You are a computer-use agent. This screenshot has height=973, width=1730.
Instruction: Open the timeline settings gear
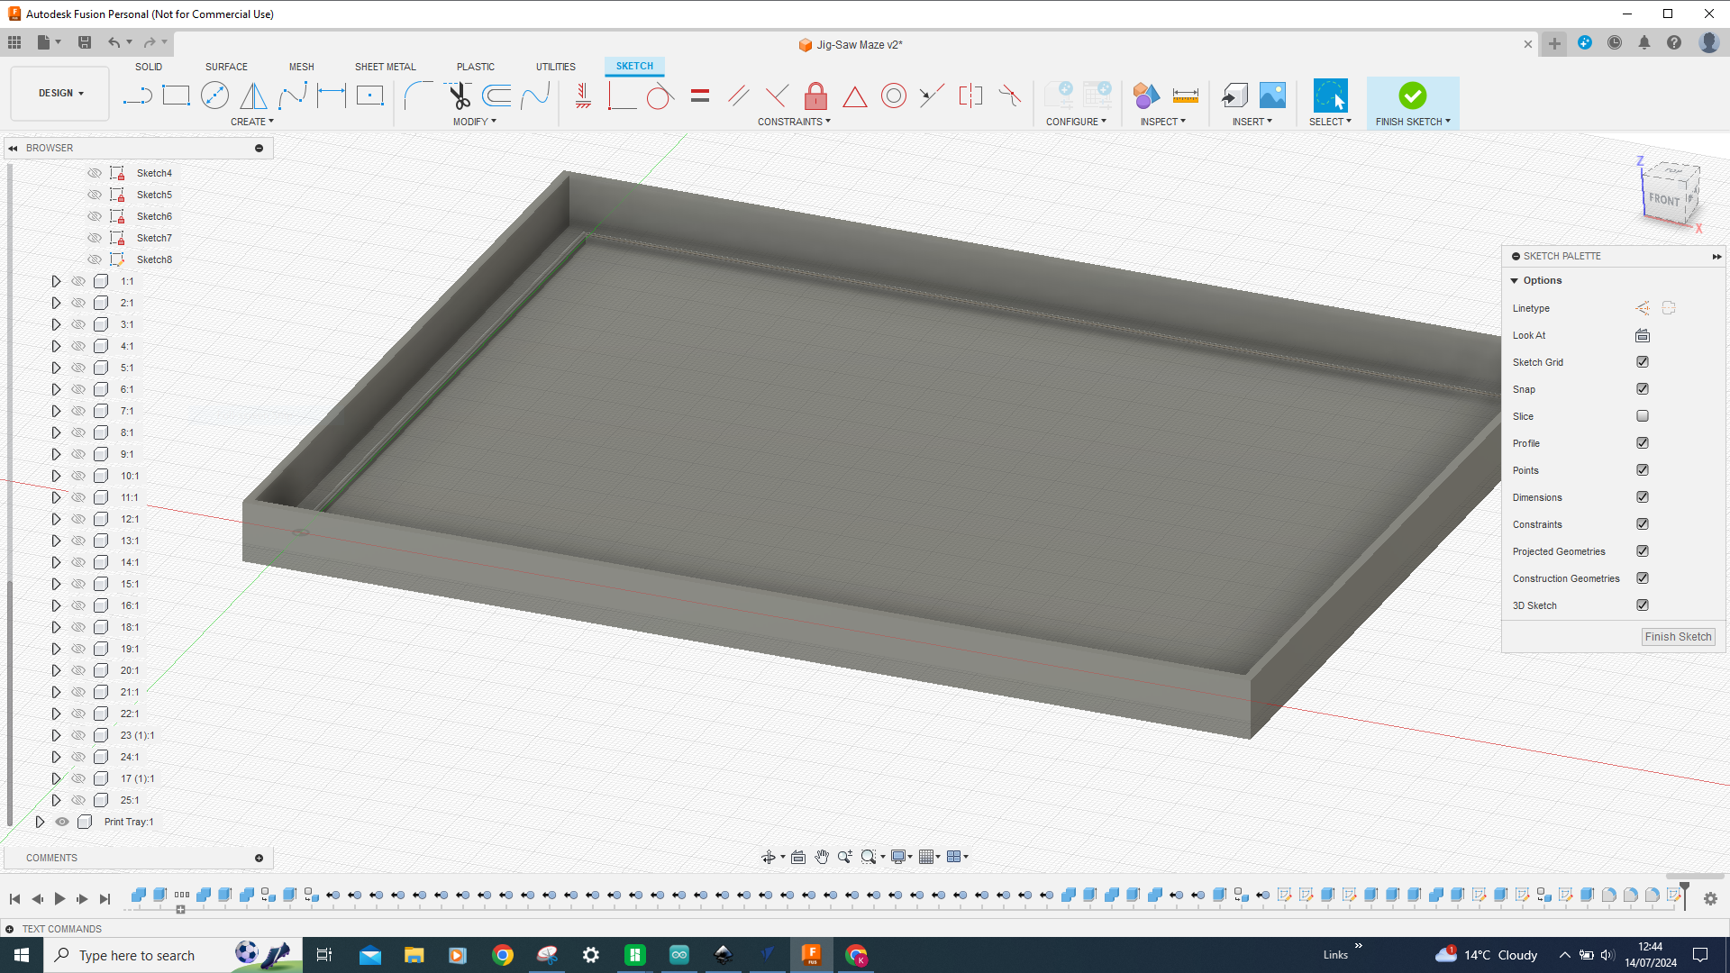click(x=1710, y=898)
